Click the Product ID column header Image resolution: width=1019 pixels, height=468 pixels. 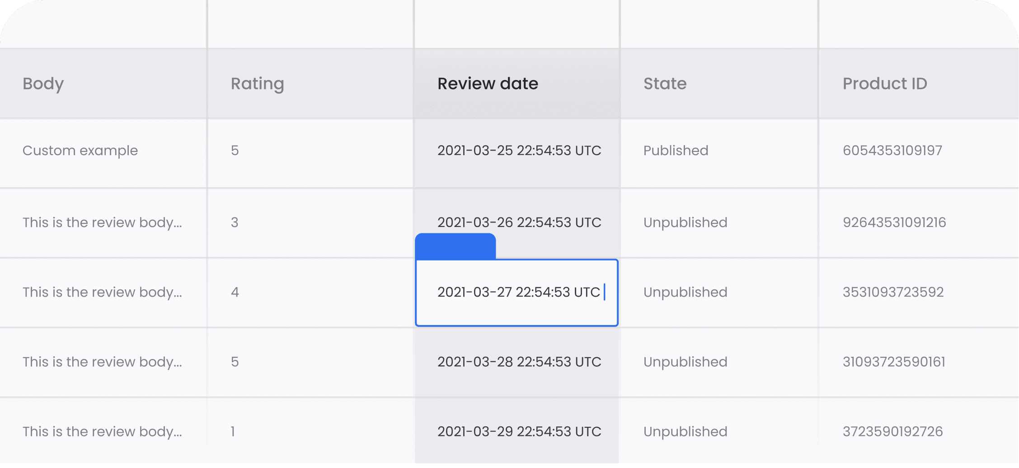point(919,84)
